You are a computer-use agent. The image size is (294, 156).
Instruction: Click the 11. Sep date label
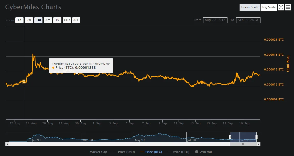(x=179, y=124)
